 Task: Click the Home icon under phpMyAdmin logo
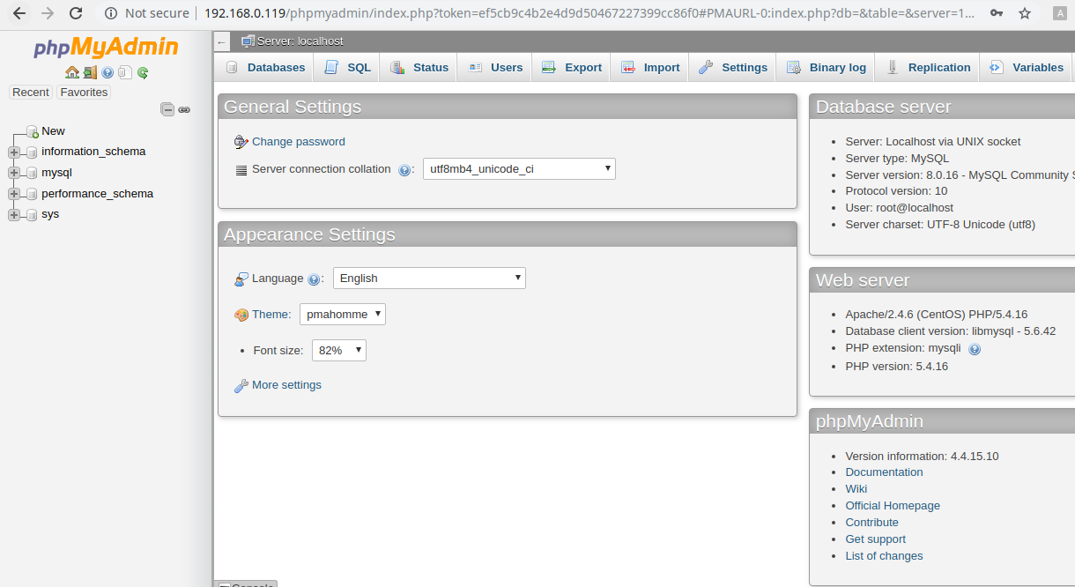pyautogui.click(x=72, y=72)
